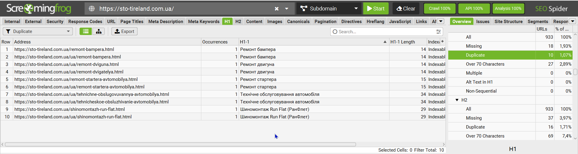578x154 pixels.
Task: Collapse the H2 section in Overview
Action: (x=457, y=100)
